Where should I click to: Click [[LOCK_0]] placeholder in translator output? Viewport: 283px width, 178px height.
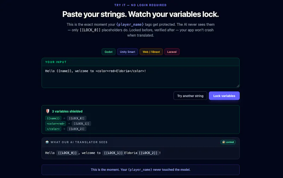(x=67, y=153)
